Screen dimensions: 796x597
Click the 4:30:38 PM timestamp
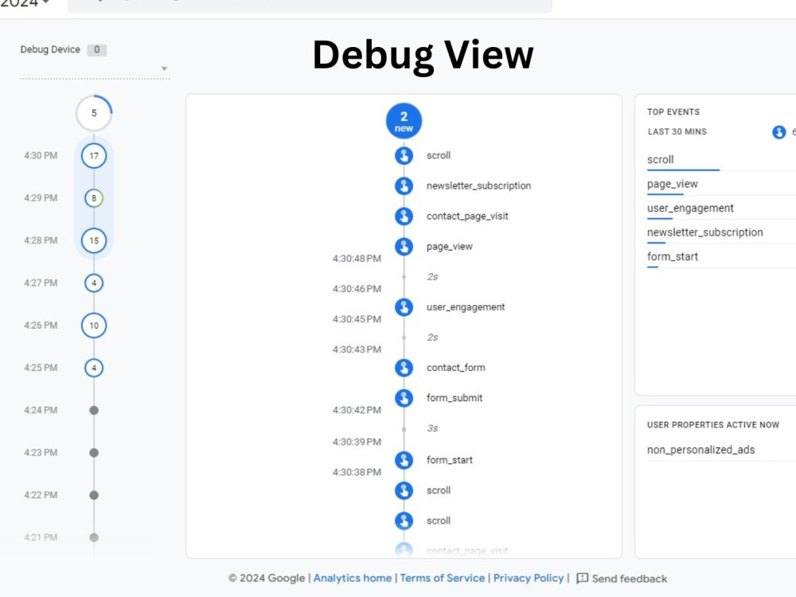pos(357,473)
